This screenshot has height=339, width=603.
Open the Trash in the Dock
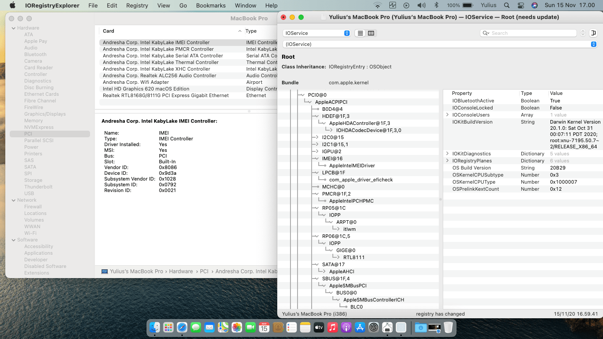pos(448,327)
